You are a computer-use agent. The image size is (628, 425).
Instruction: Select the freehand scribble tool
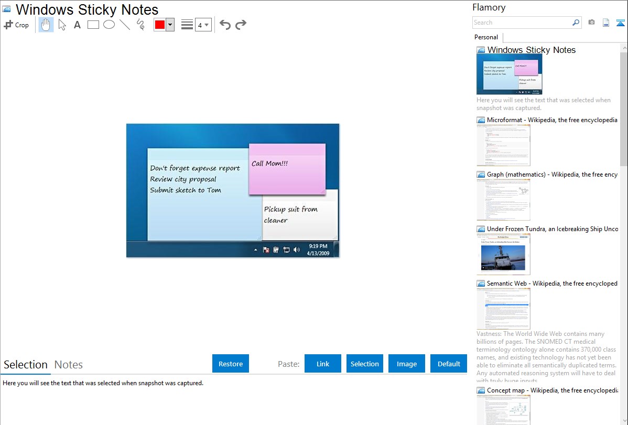pyautogui.click(x=140, y=25)
